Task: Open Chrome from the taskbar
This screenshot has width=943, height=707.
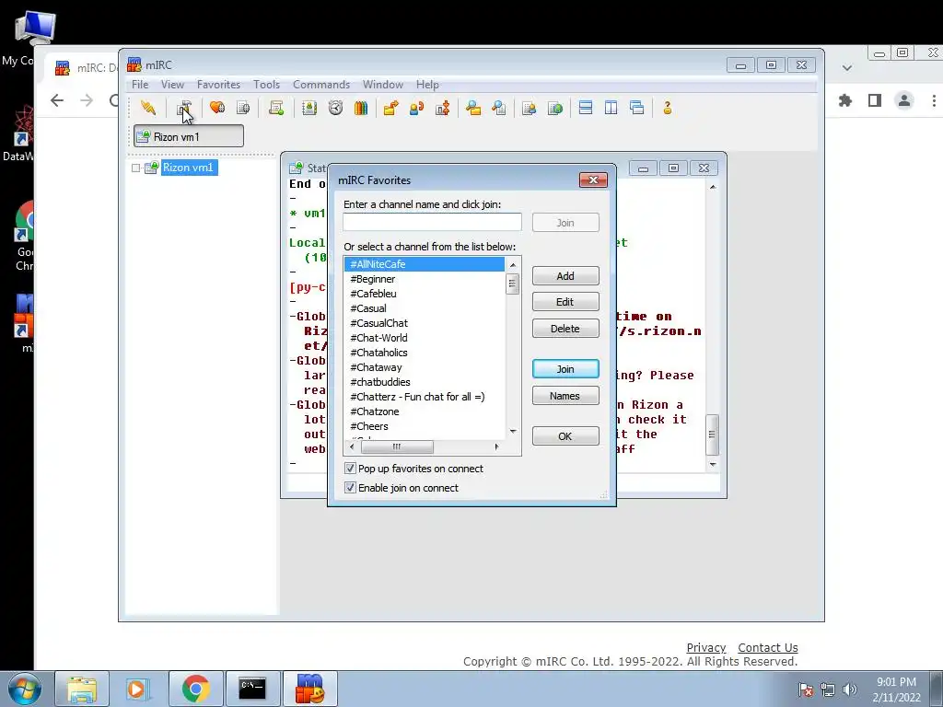Action: tap(196, 689)
